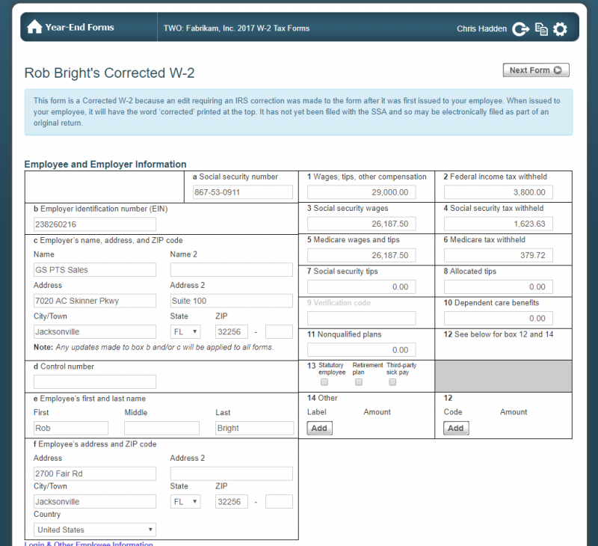Click the Social security tips field
Screen dimensions: 598x546
(362, 286)
